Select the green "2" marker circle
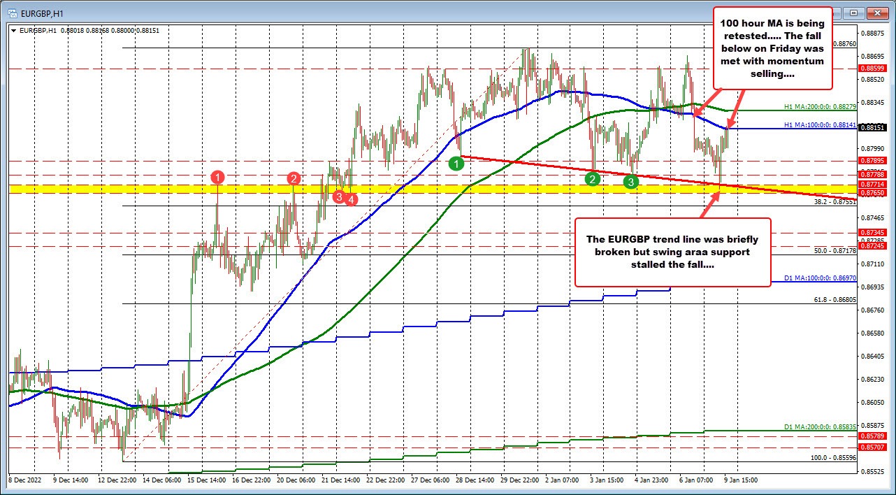896x495 pixels. click(593, 179)
